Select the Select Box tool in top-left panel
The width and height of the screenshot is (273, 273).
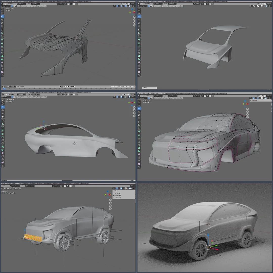2,10
